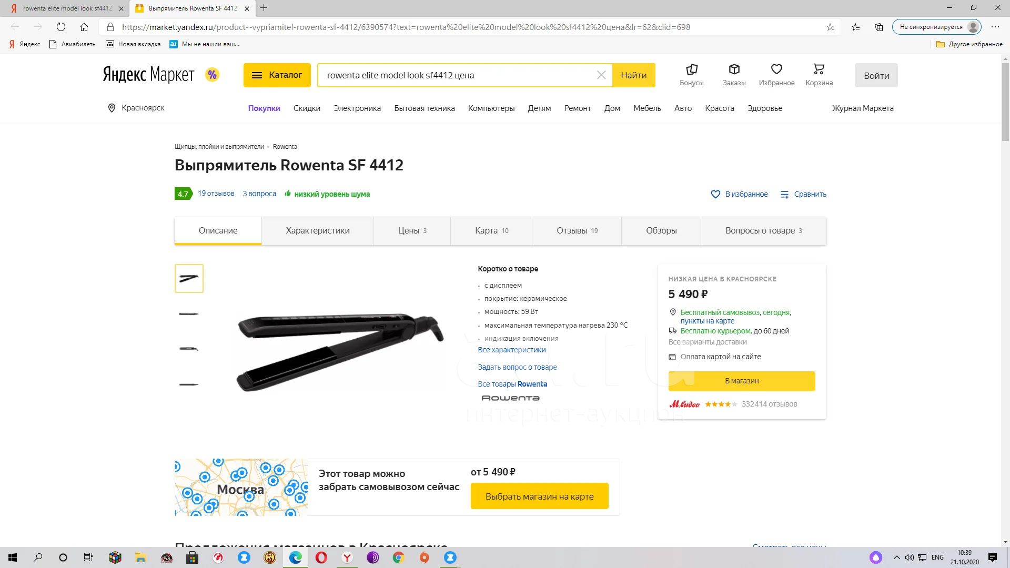Viewport: 1010px width, 568px height.
Task: Click the Rowenta brand logo
Action: [x=510, y=398]
